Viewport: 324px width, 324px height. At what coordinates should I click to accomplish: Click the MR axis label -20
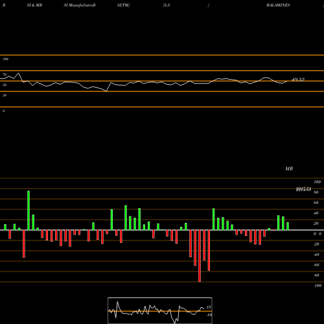click(316, 244)
